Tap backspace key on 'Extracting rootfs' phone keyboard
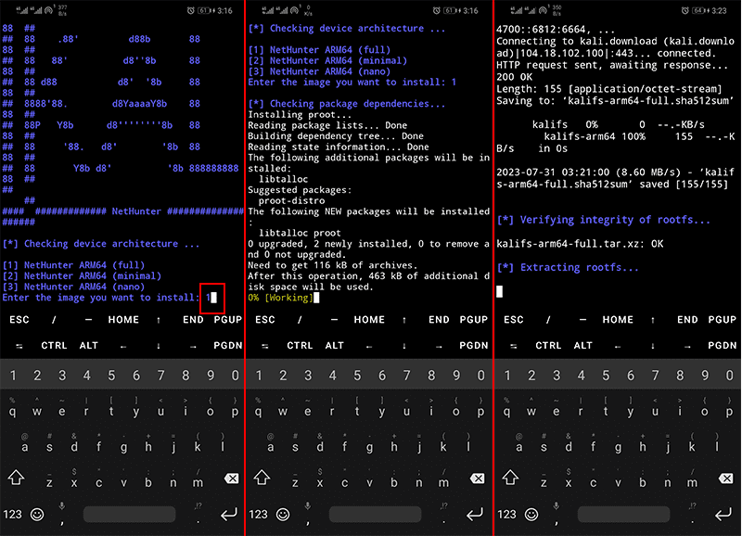742x536 pixels. point(726,479)
